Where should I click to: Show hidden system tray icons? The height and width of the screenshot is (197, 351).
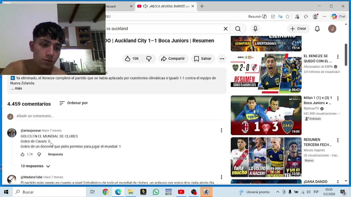point(278,192)
